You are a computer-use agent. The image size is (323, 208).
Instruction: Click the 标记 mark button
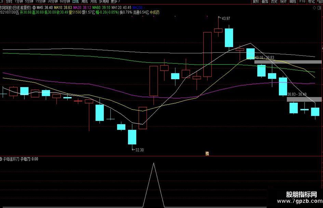(311, 1)
